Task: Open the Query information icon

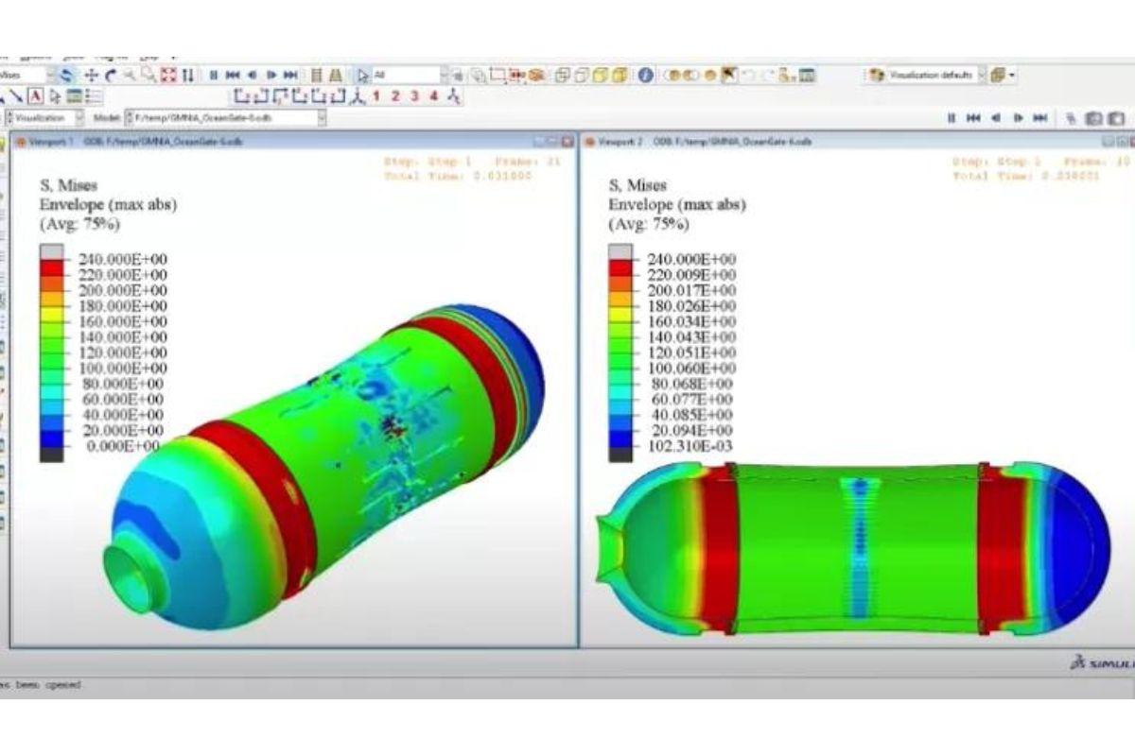Action: click(646, 75)
